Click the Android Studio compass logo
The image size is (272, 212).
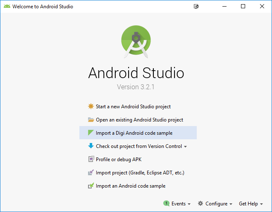[x=136, y=42]
